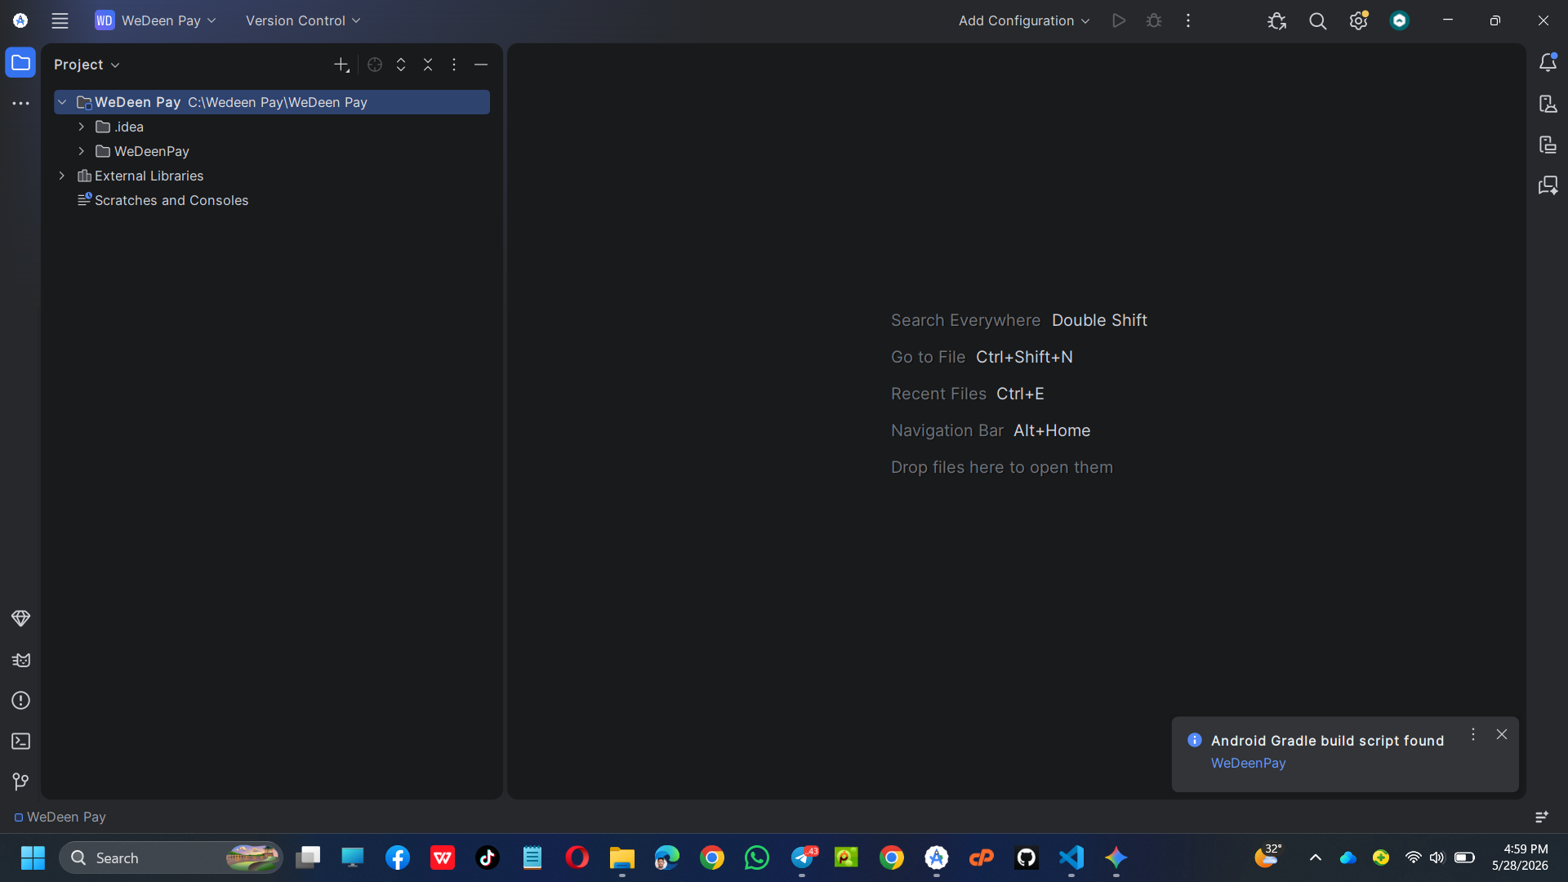Open the account profile avatar
This screenshot has width=1568, height=882.
pyautogui.click(x=1400, y=20)
